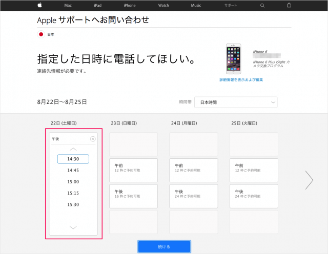The image size is (328, 254).
Task: Open the shopping bag icon
Action: pyautogui.click(x=289, y=5)
